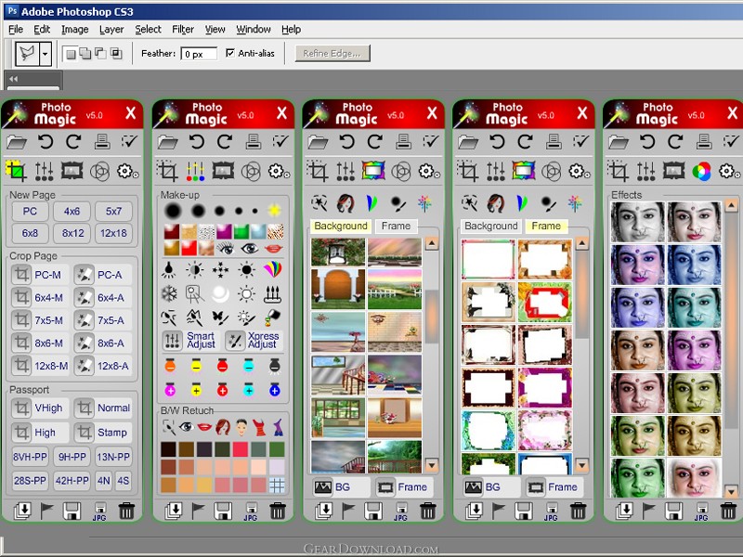
Task: Click the BG button in third panel
Action: tap(341, 486)
